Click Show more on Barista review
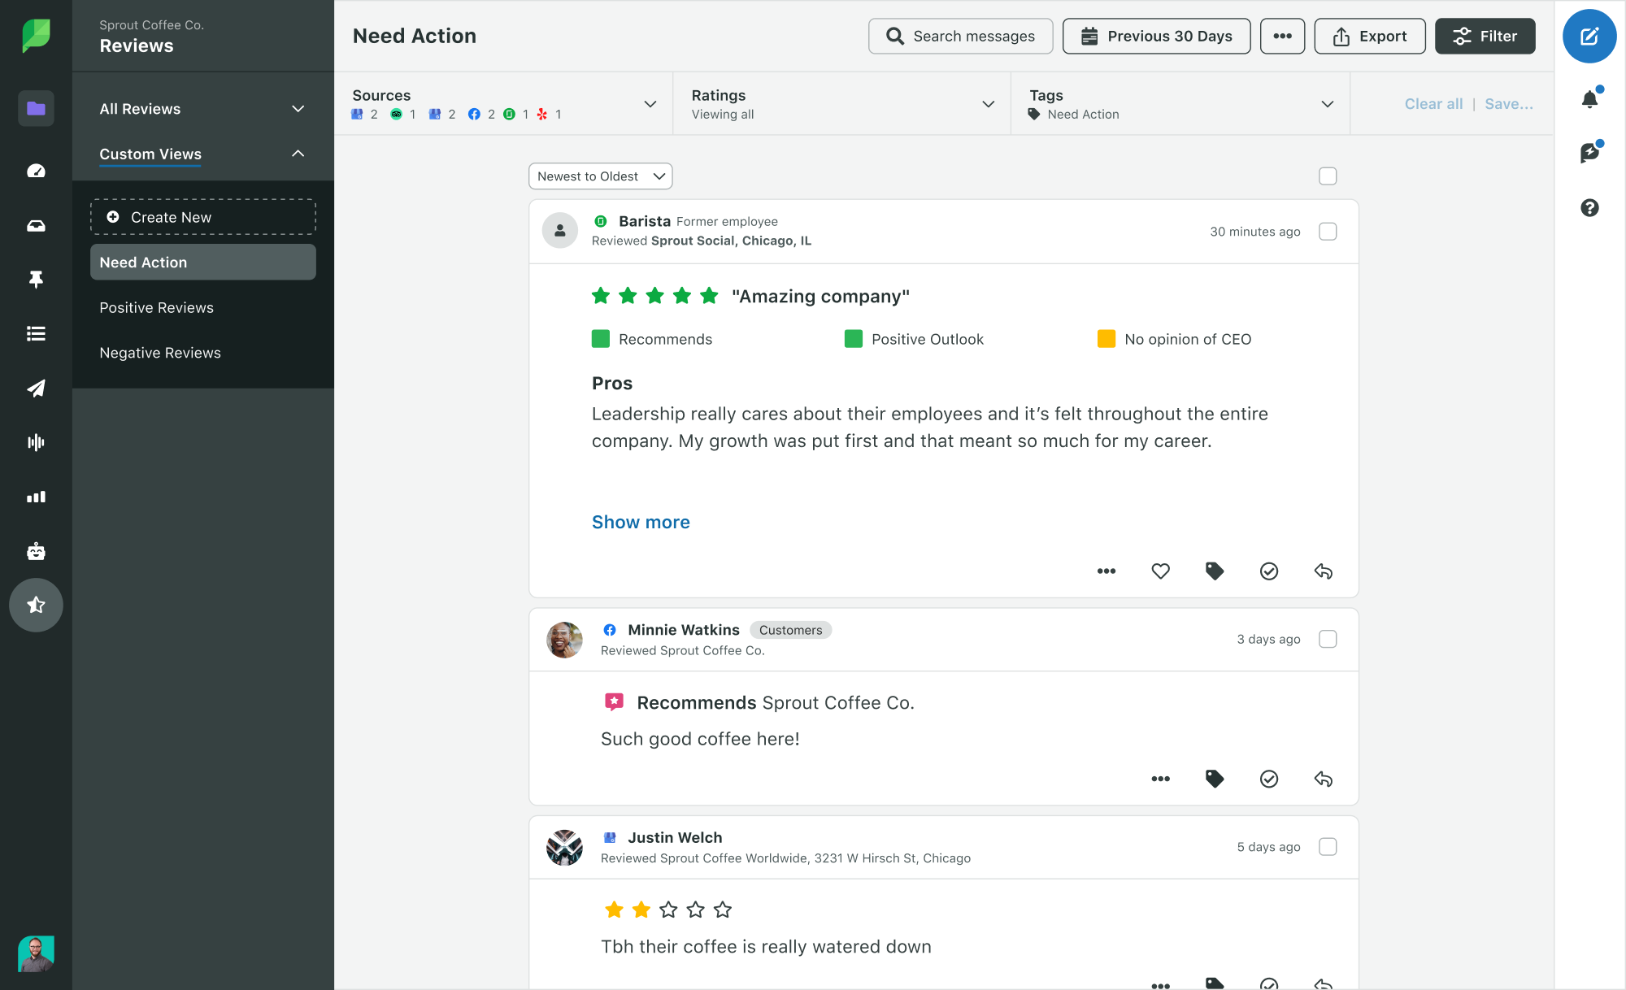Screen dimensions: 1626x990 641,521
